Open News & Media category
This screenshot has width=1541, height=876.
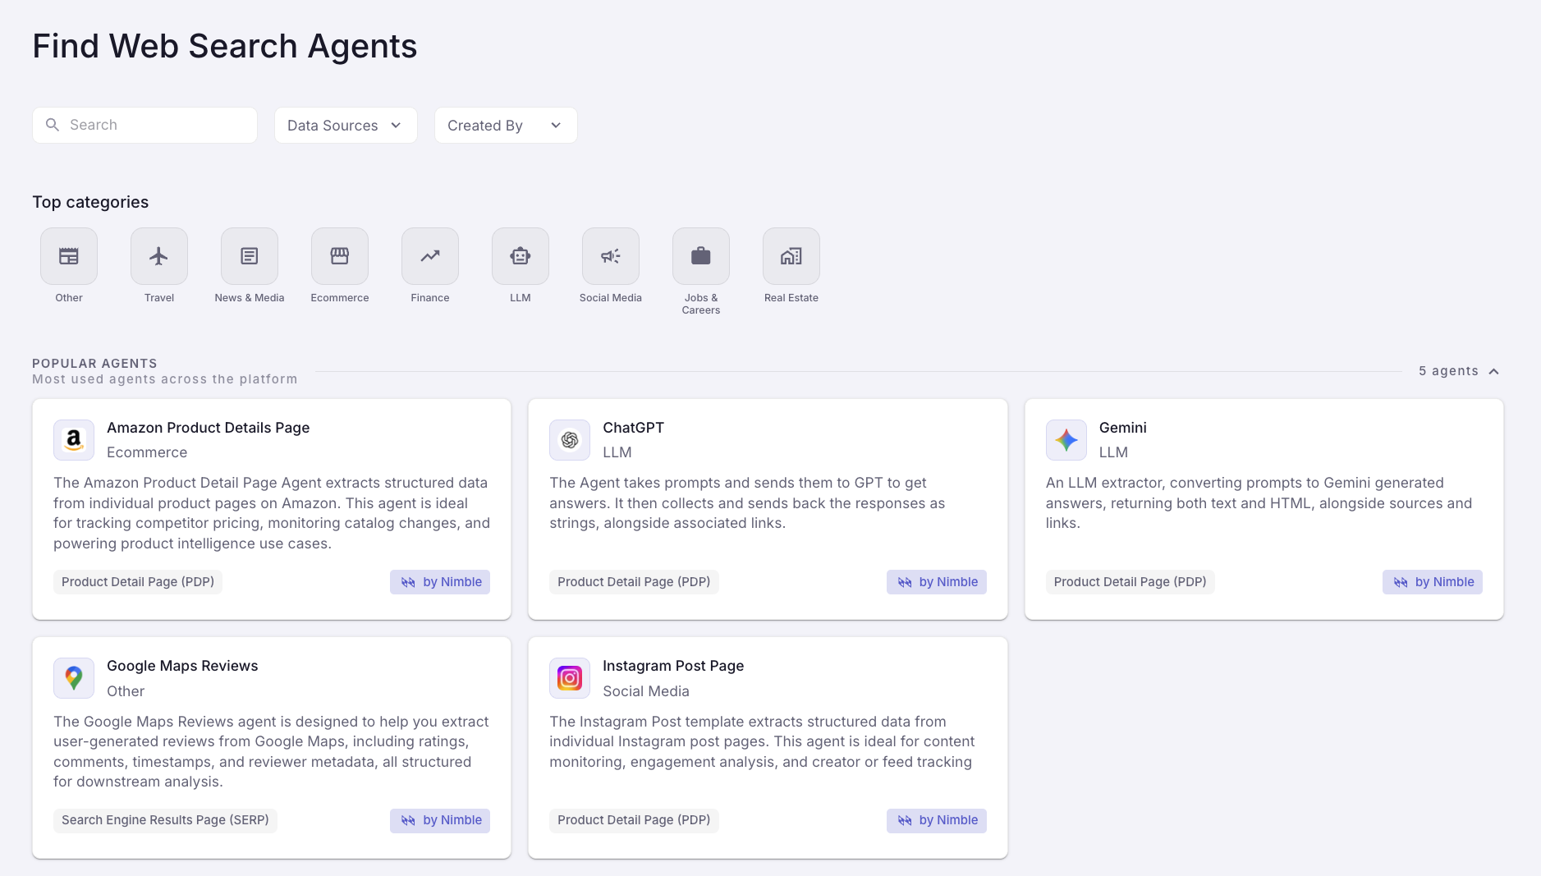(250, 256)
